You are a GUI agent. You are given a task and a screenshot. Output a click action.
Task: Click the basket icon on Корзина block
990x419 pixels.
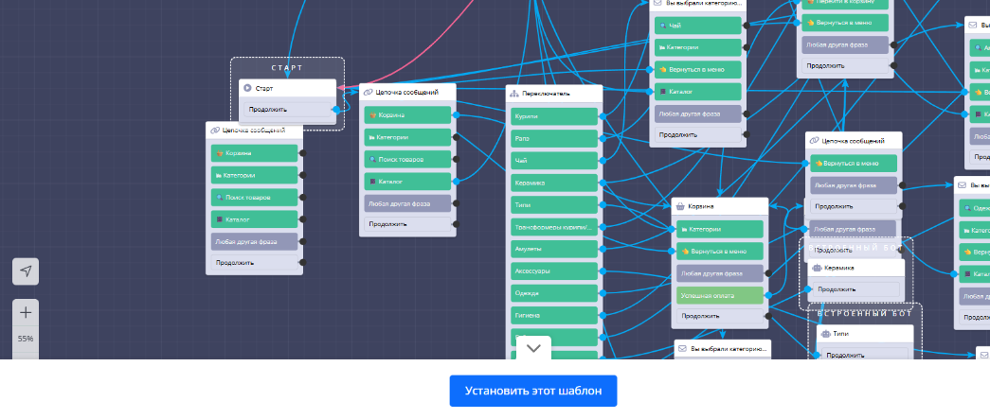coord(679,205)
